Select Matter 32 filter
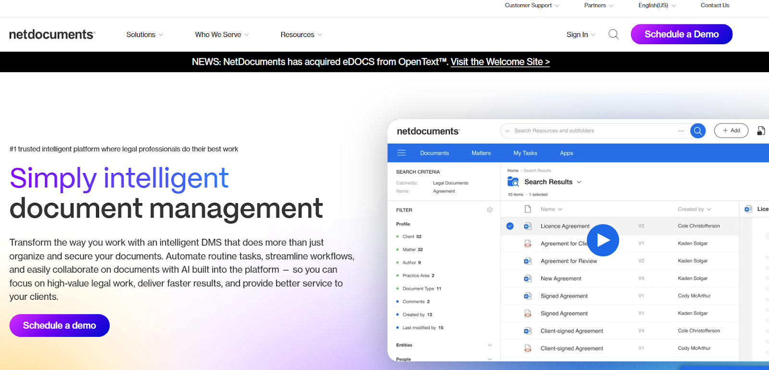769x370 pixels. pos(412,249)
